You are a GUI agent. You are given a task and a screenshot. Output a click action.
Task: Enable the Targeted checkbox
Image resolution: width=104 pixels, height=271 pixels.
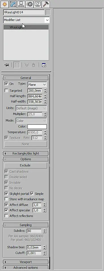coord(7,91)
